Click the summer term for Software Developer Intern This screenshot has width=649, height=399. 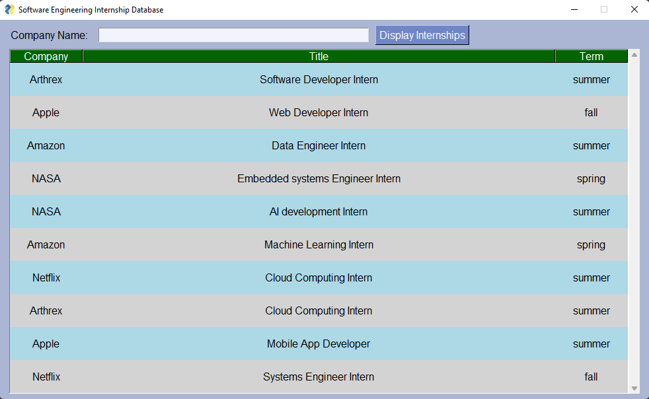click(591, 79)
